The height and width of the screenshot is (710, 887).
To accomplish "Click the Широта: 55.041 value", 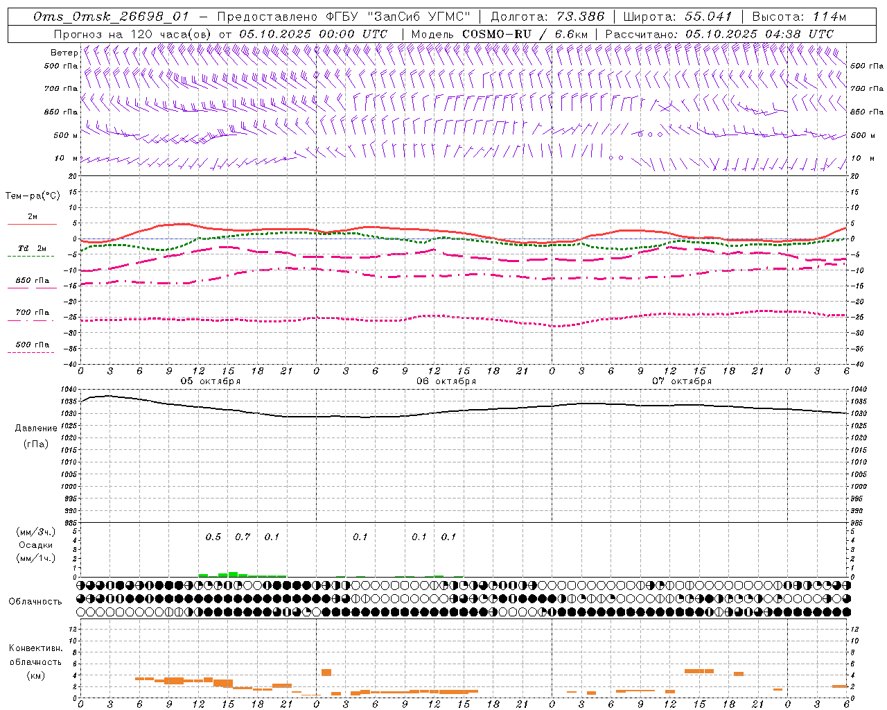I will click(x=678, y=17).
